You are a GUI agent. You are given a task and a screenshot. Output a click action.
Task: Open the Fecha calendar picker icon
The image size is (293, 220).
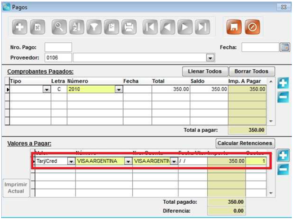coord(285,47)
